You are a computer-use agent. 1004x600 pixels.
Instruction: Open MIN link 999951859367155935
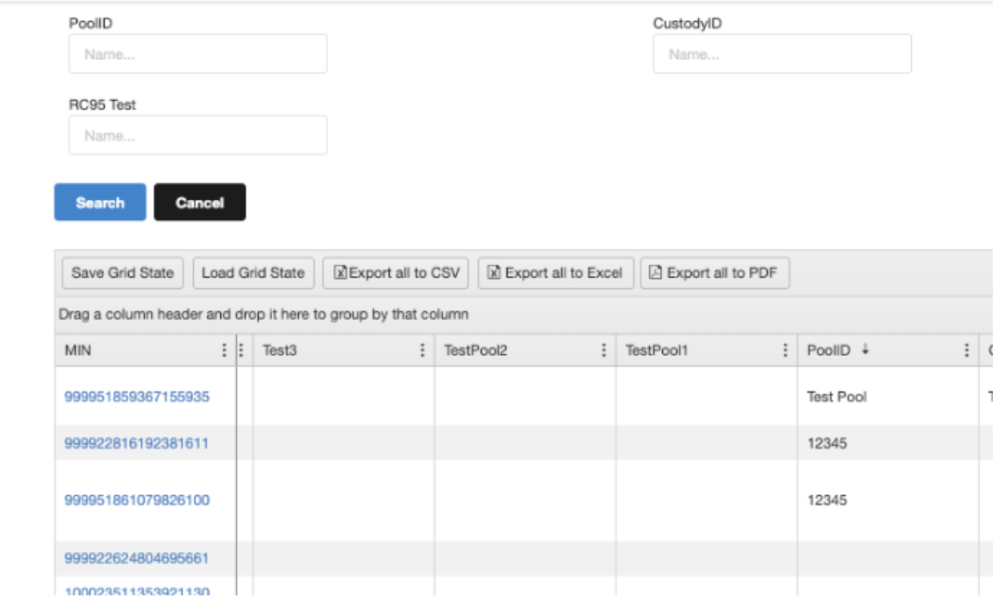137,397
